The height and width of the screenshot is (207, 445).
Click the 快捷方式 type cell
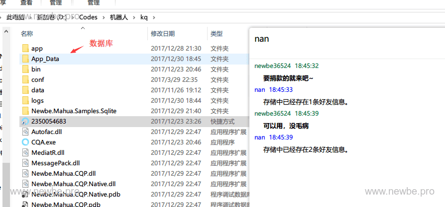222,122
